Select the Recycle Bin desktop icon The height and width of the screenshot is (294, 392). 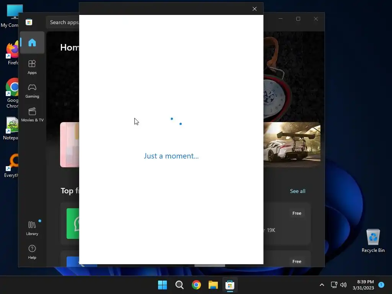coord(373,240)
